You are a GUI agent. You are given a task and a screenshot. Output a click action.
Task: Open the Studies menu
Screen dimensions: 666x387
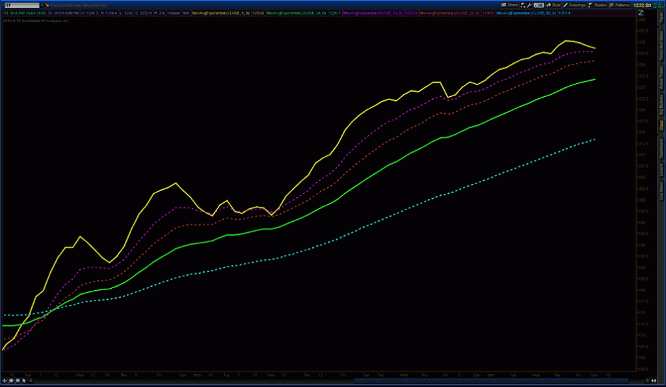point(600,5)
